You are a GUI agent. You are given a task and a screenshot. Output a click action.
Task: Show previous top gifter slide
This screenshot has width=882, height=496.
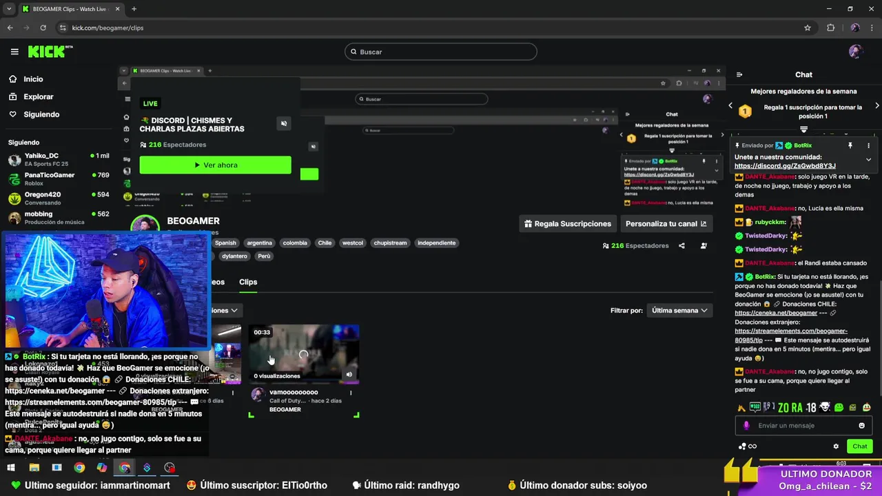click(x=730, y=106)
